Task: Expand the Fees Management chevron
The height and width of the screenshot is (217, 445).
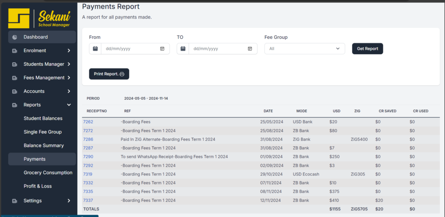Action: pyautogui.click(x=69, y=78)
